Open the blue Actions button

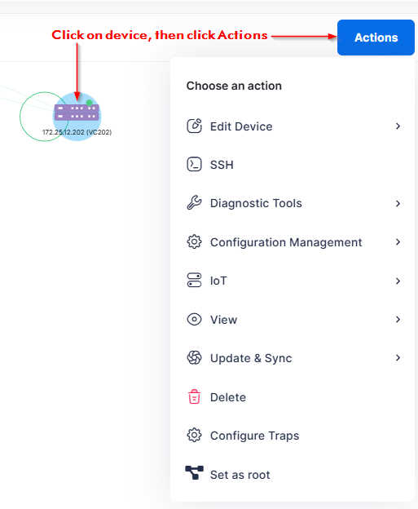pyautogui.click(x=376, y=38)
